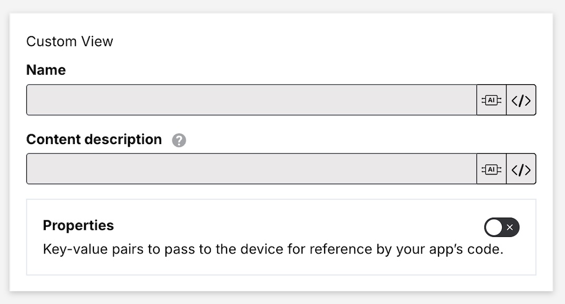
Task: Generate Content description using AI button
Action: (x=491, y=169)
